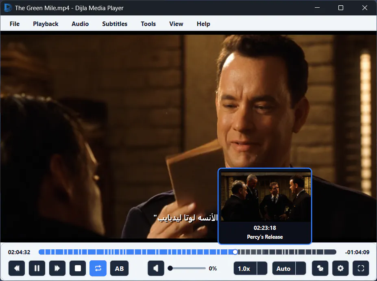Enter fullscreen mode
377x281 pixels.
(x=361, y=268)
